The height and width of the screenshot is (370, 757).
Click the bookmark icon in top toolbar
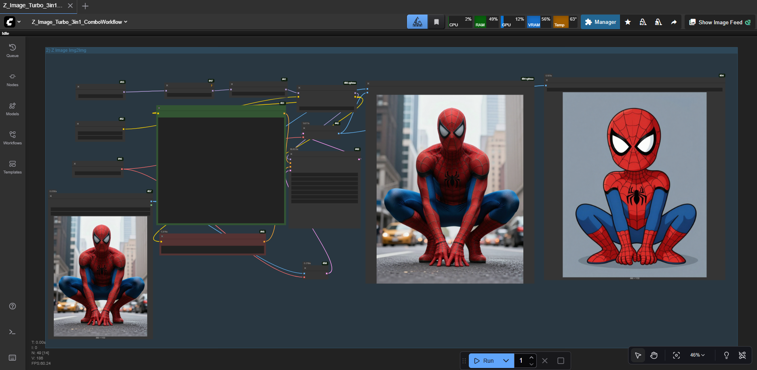click(x=436, y=22)
